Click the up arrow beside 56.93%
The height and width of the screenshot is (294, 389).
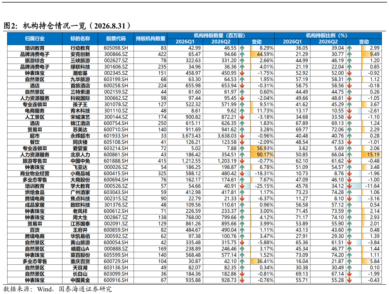pyautogui.click(x=242, y=148)
